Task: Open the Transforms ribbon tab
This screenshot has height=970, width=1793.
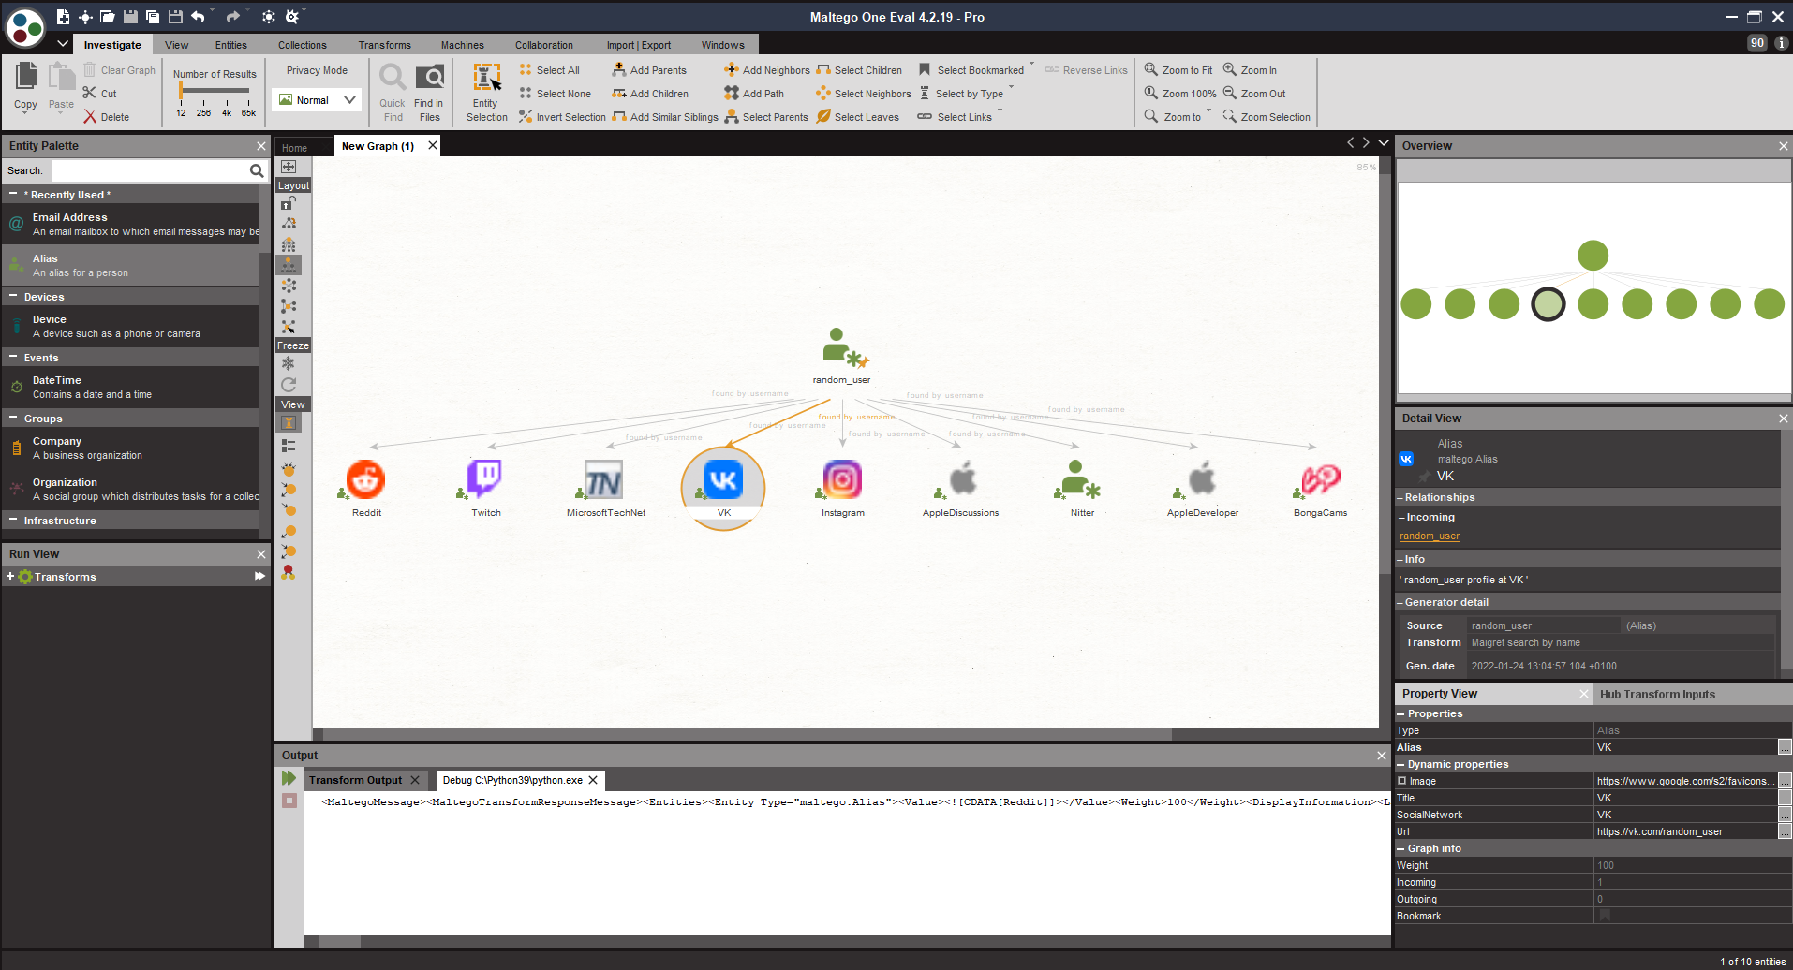Action: click(x=384, y=45)
